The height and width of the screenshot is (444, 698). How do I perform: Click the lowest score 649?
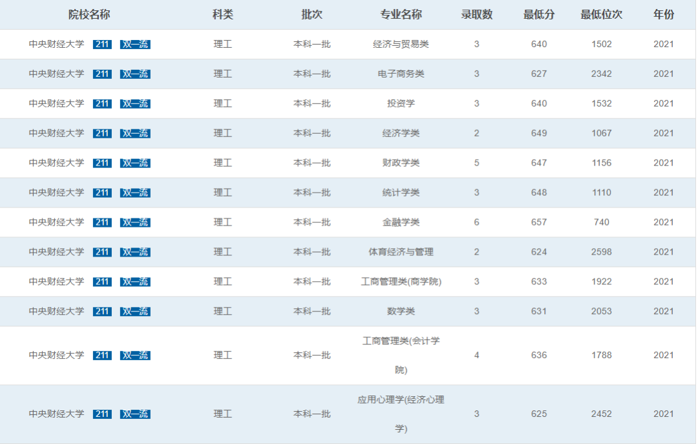(x=538, y=133)
